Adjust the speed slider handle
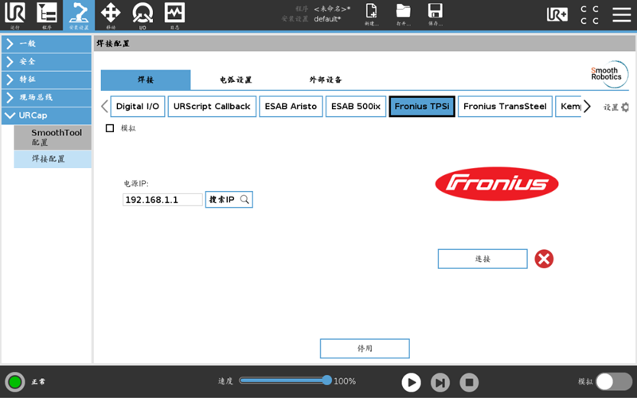The image size is (637, 398). (326, 380)
